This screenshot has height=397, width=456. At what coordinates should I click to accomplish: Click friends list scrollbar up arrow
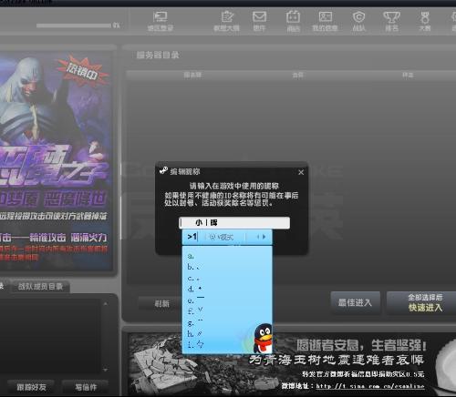pyautogui.click(x=105, y=303)
